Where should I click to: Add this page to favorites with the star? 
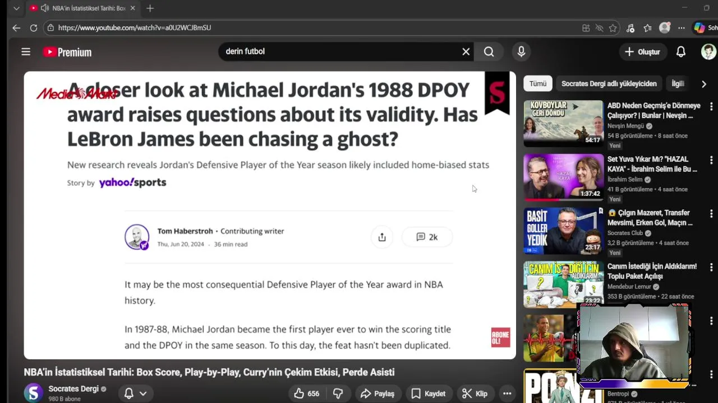[x=613, y=28]
